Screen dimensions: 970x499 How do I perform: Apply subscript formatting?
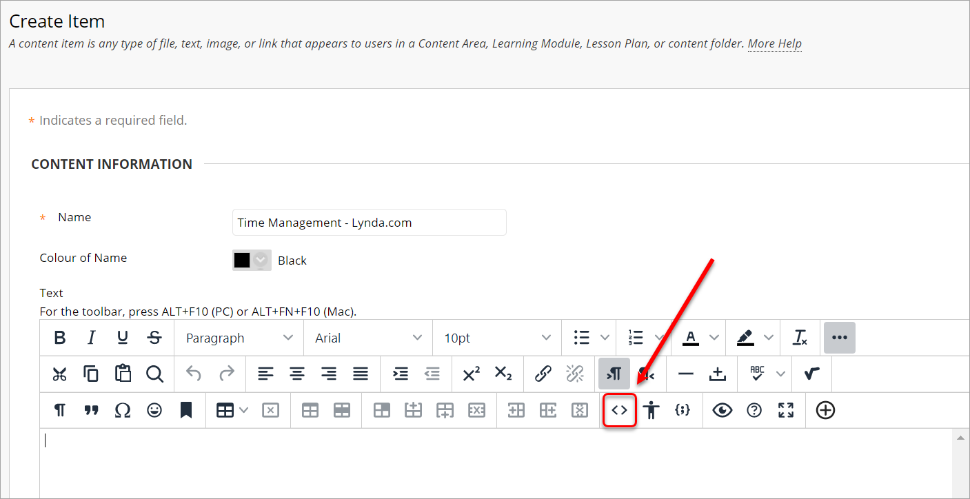tap(503, 374)
